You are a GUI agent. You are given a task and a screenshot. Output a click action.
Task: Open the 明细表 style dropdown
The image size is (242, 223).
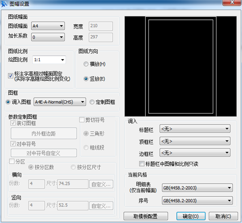pos(197,188)
